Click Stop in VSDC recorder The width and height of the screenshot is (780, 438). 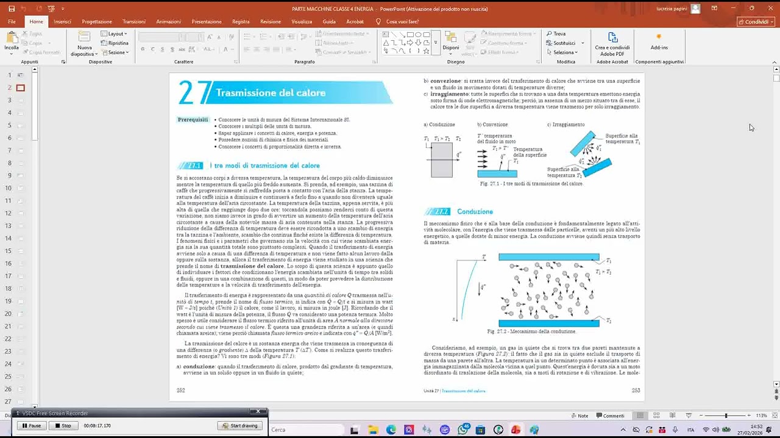[63, 425]
